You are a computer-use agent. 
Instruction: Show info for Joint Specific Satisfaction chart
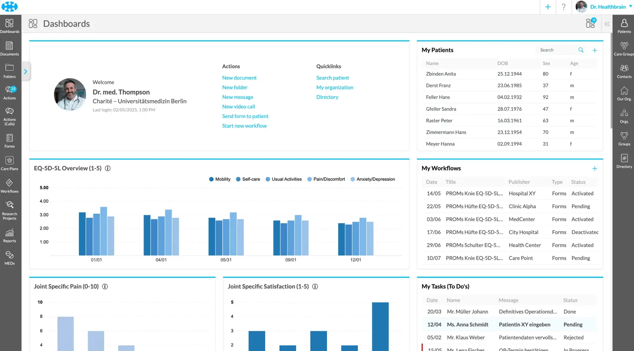click(315, 287)
